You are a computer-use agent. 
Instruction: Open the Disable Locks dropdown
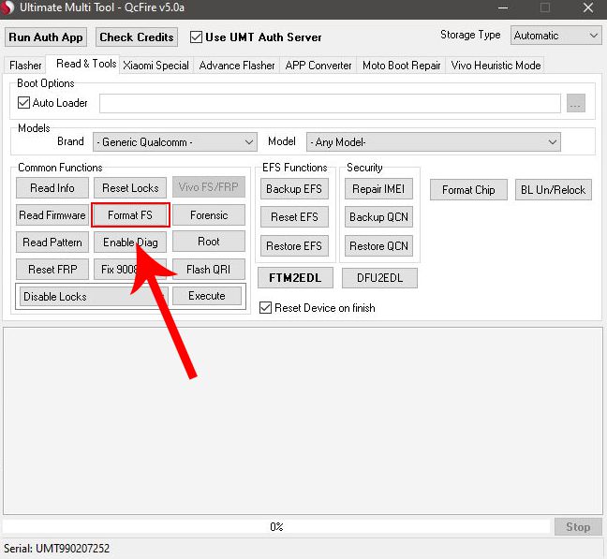(x=93, y=297)
